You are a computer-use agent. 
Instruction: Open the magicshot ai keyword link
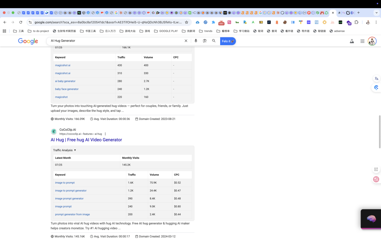63,65
